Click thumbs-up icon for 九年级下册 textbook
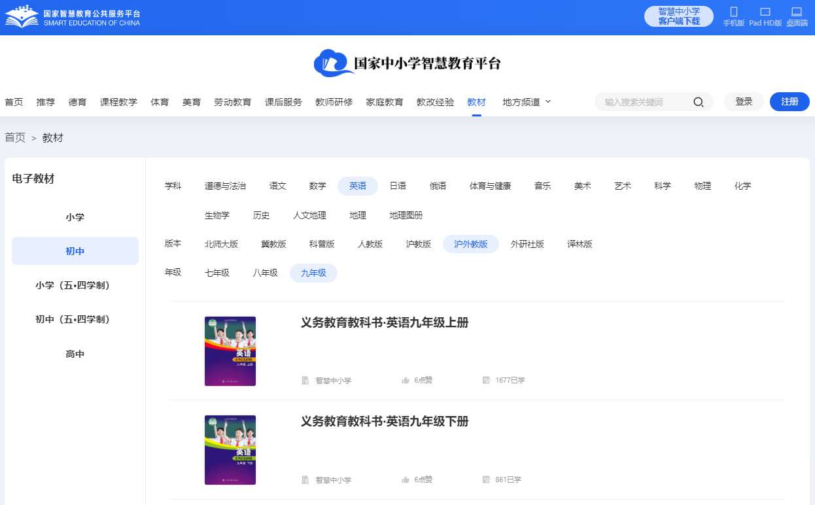This screenshot has height=505, width=815. pyautogui.click(x=406, y=479)
